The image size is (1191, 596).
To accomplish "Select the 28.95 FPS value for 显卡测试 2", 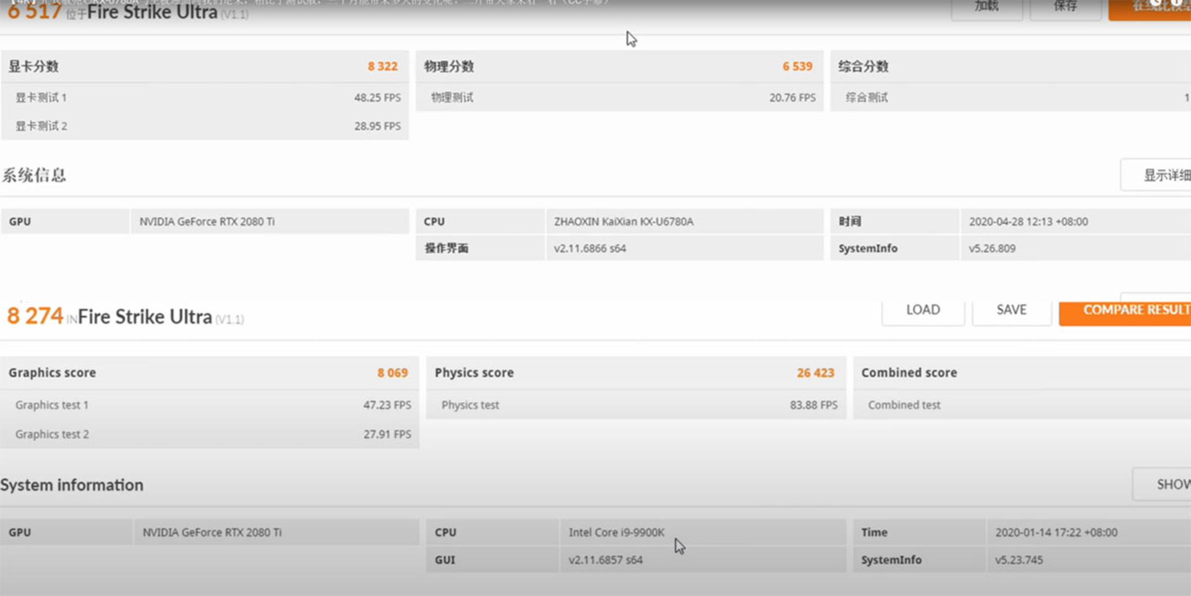I will click(x=378, y=126).
